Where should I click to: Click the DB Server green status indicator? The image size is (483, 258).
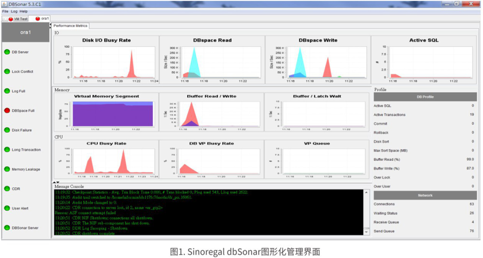coord(7,52)
